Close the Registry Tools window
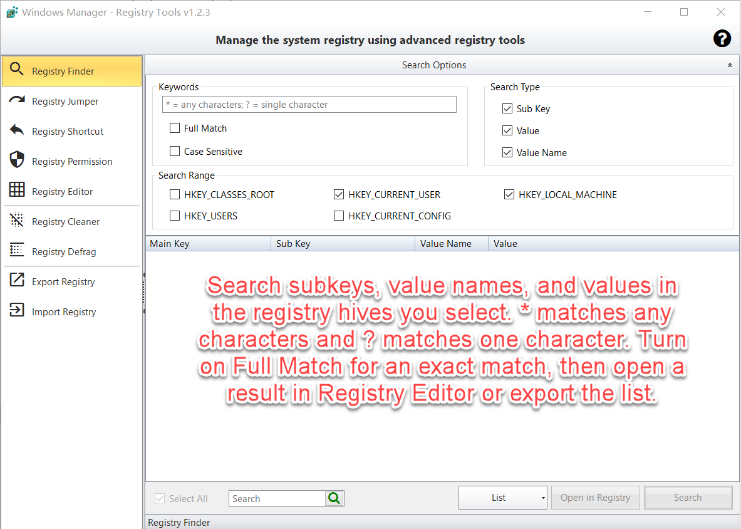 click(721, 12)
